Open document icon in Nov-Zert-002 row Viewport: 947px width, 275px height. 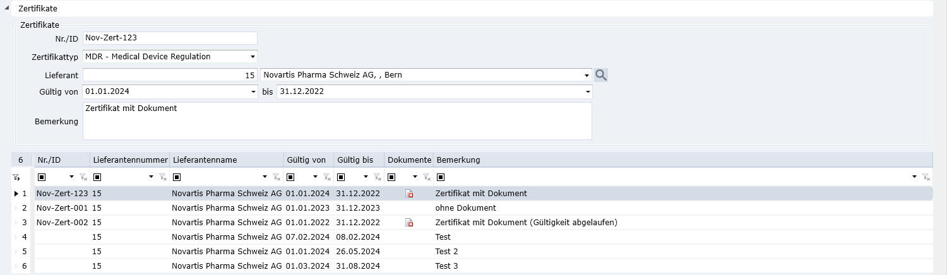tap(409, 223)
